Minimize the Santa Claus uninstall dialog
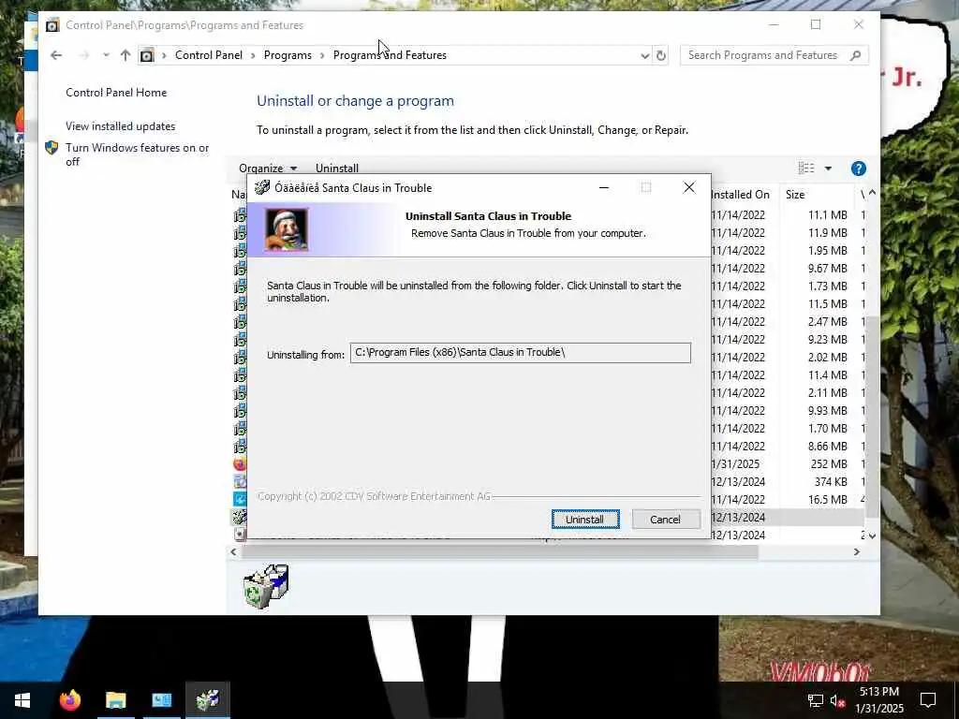The height and width of the screenshot is (719, 959). tap(604, 187)
